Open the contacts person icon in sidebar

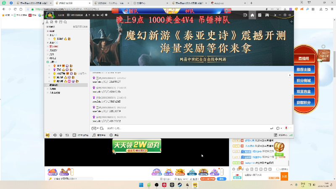47,22
